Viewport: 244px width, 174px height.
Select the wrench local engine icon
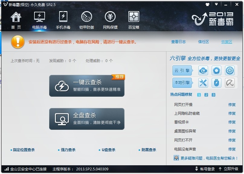pyautogui.click(x=203, y=83)
